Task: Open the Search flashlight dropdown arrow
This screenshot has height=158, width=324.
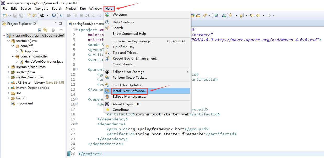Action: (x=210, y=15)
